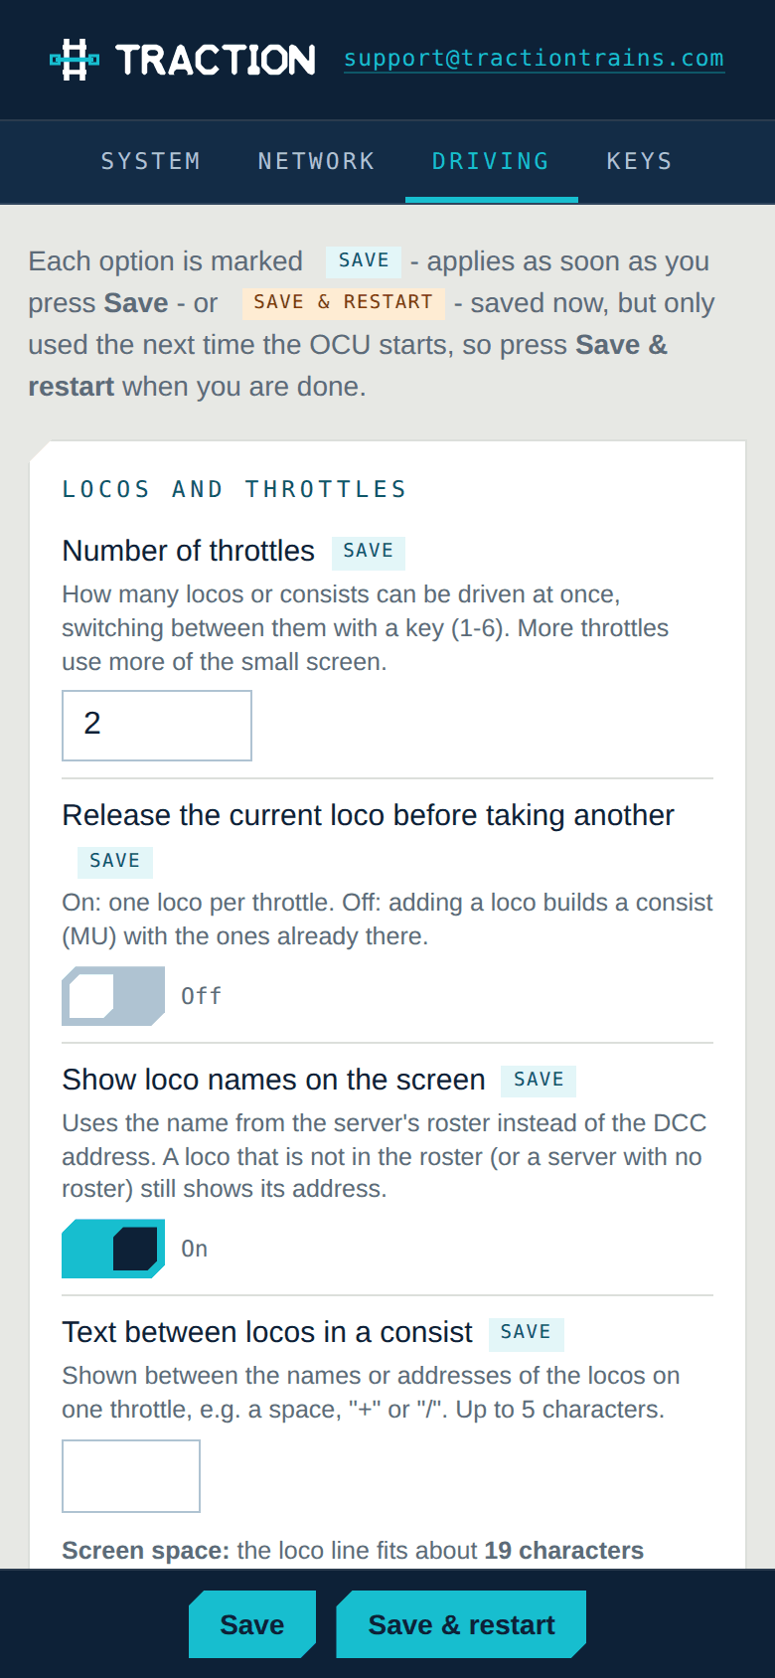Click the Text between locos in a consist heading
The image size is (775, 1678).
click(x=267, y=1332)
